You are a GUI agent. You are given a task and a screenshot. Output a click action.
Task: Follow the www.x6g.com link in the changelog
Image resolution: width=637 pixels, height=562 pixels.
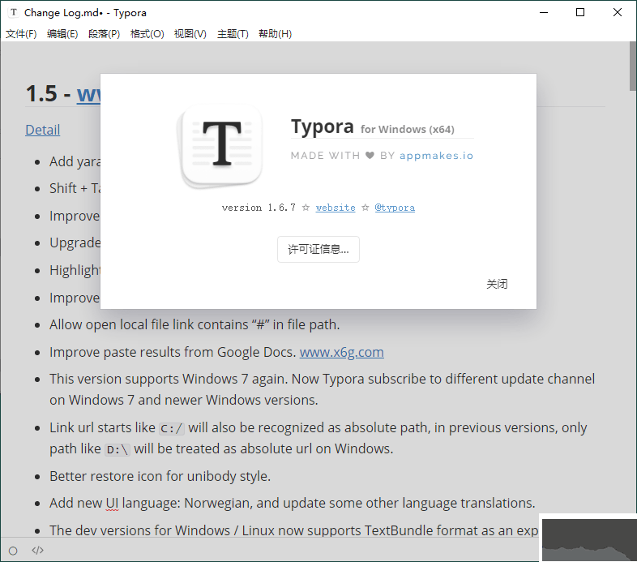(341, 352)
